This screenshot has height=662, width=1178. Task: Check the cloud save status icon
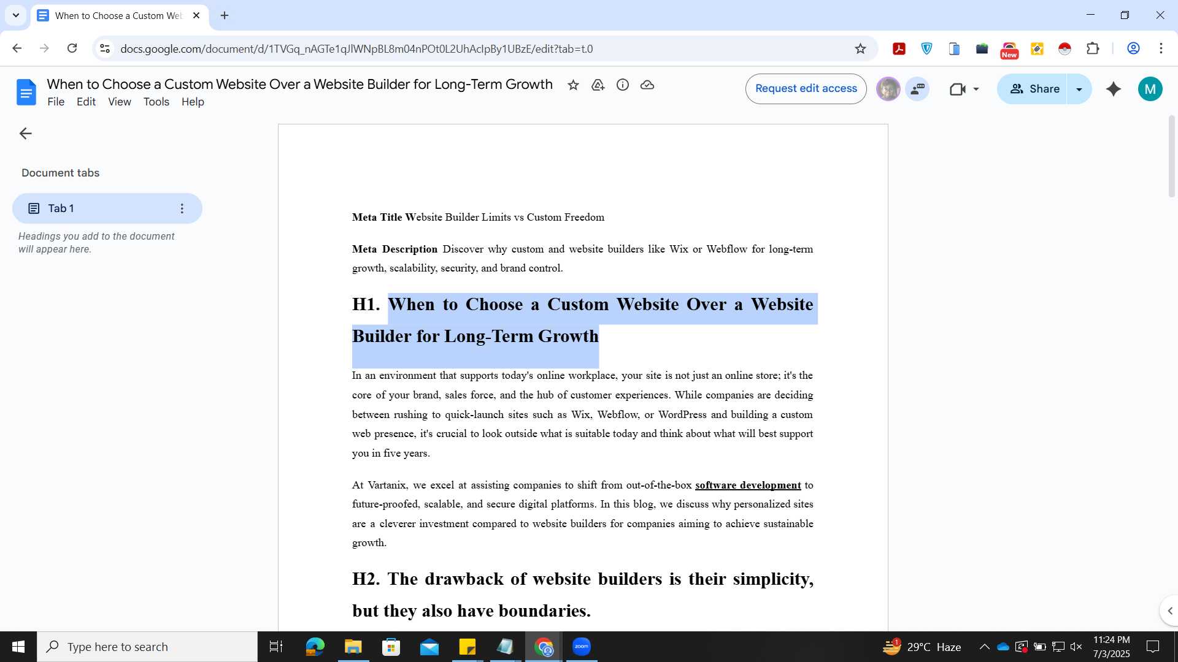647,85
